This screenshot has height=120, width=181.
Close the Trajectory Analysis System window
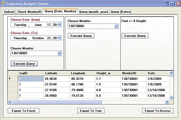pos(178,4)
